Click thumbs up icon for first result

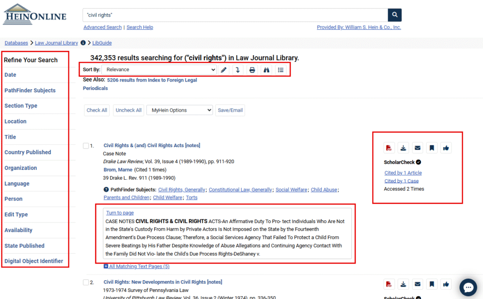(x=446, y=148)
